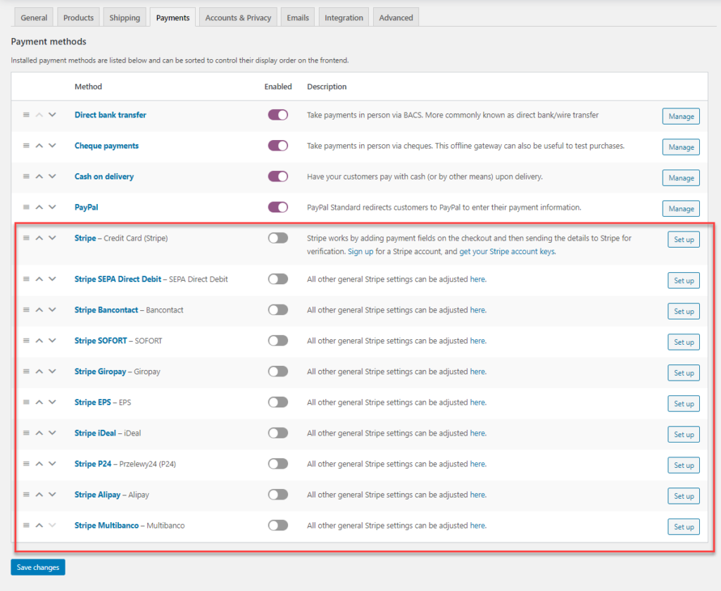
Task: Move Stripe SOFORT up one row
Action: tap(39, 341)
